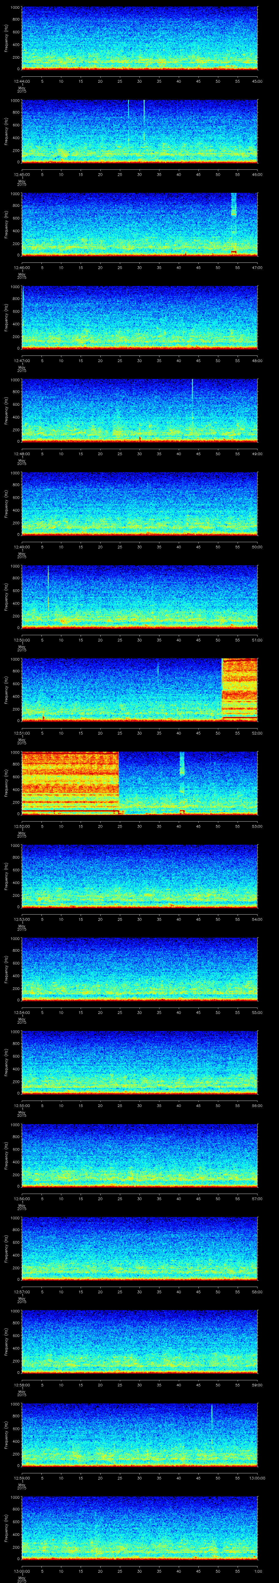
Task: Click the 12:53:00 start time label
Action: pos(22,919)
